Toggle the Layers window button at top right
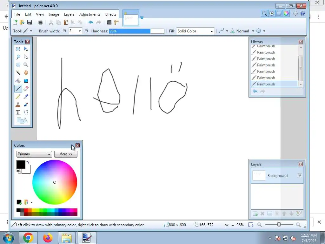325x244 pixels. [x=279, y=13]
